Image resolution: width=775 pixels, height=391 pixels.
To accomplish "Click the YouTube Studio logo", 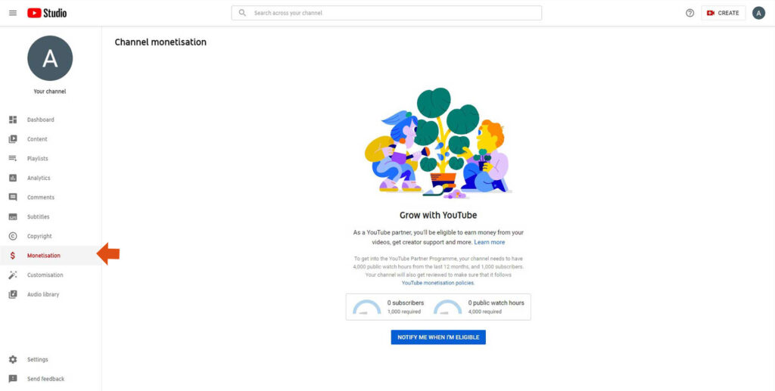I will click(x=47, y=14).
